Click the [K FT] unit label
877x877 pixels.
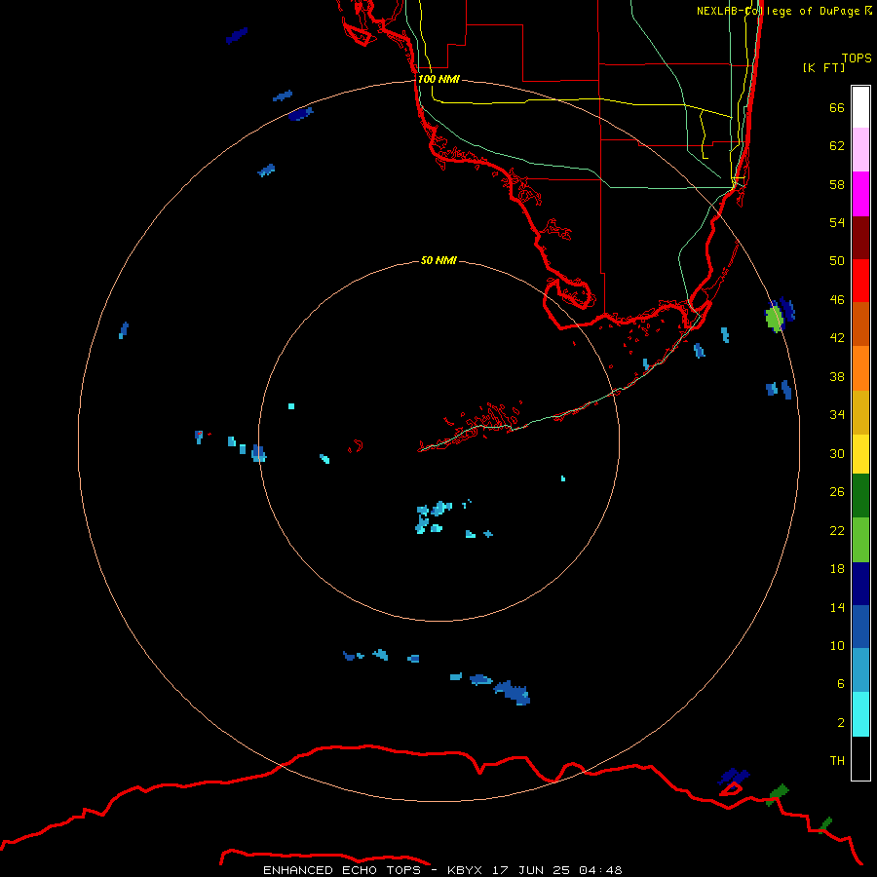[823, 67]
